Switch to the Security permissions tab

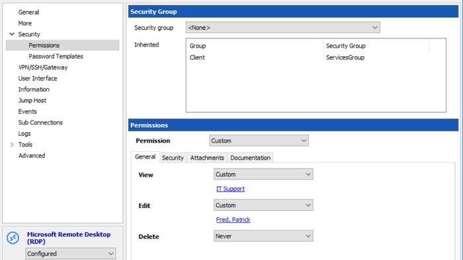[x=173, y=158]
